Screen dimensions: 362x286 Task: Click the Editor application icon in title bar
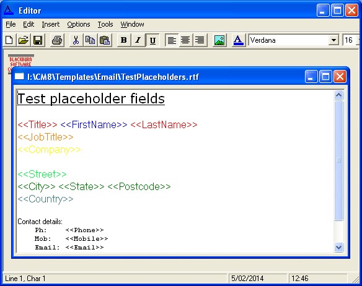[x=9, y=11]
